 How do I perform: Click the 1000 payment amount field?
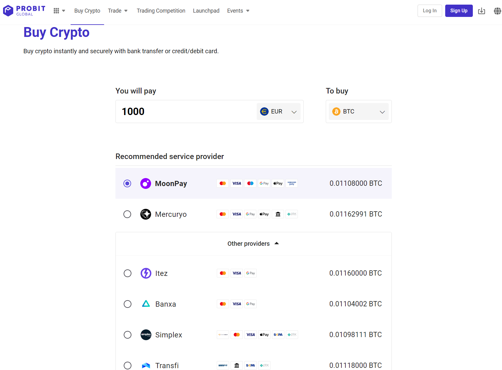[x=184, y=111]
